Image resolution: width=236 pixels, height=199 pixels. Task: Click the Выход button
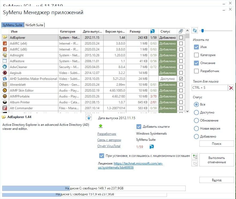coord(216,180)
